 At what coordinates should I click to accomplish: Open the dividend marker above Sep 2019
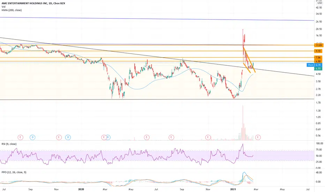[32, 137]
